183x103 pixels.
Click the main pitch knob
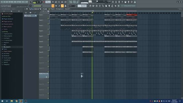pyautogui.click(x=30, y=6)
